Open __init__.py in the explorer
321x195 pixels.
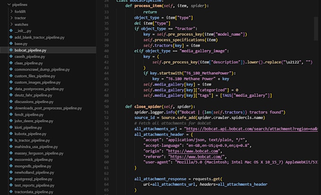[x=23, y=31]
